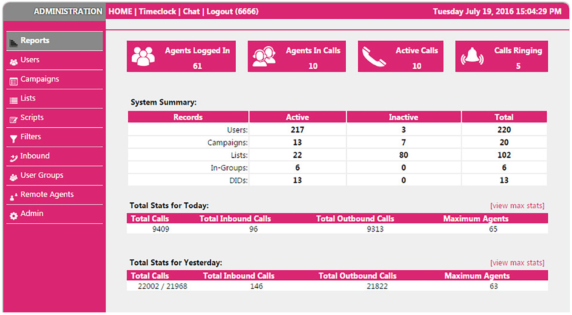Click yesterday's Total Outbound Calls value 21822
The height and width of the screenshot is (315, 572).
[377, 286]
